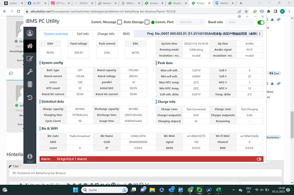
Task: Open Chrome from the taskbar
Action: tap(190, 190)
